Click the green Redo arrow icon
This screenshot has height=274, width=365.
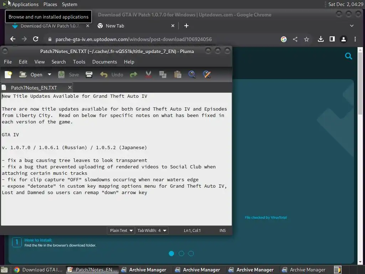(x=134, y=75)
